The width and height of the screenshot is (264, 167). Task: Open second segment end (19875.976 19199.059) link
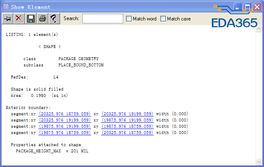(x=127, y=120)
